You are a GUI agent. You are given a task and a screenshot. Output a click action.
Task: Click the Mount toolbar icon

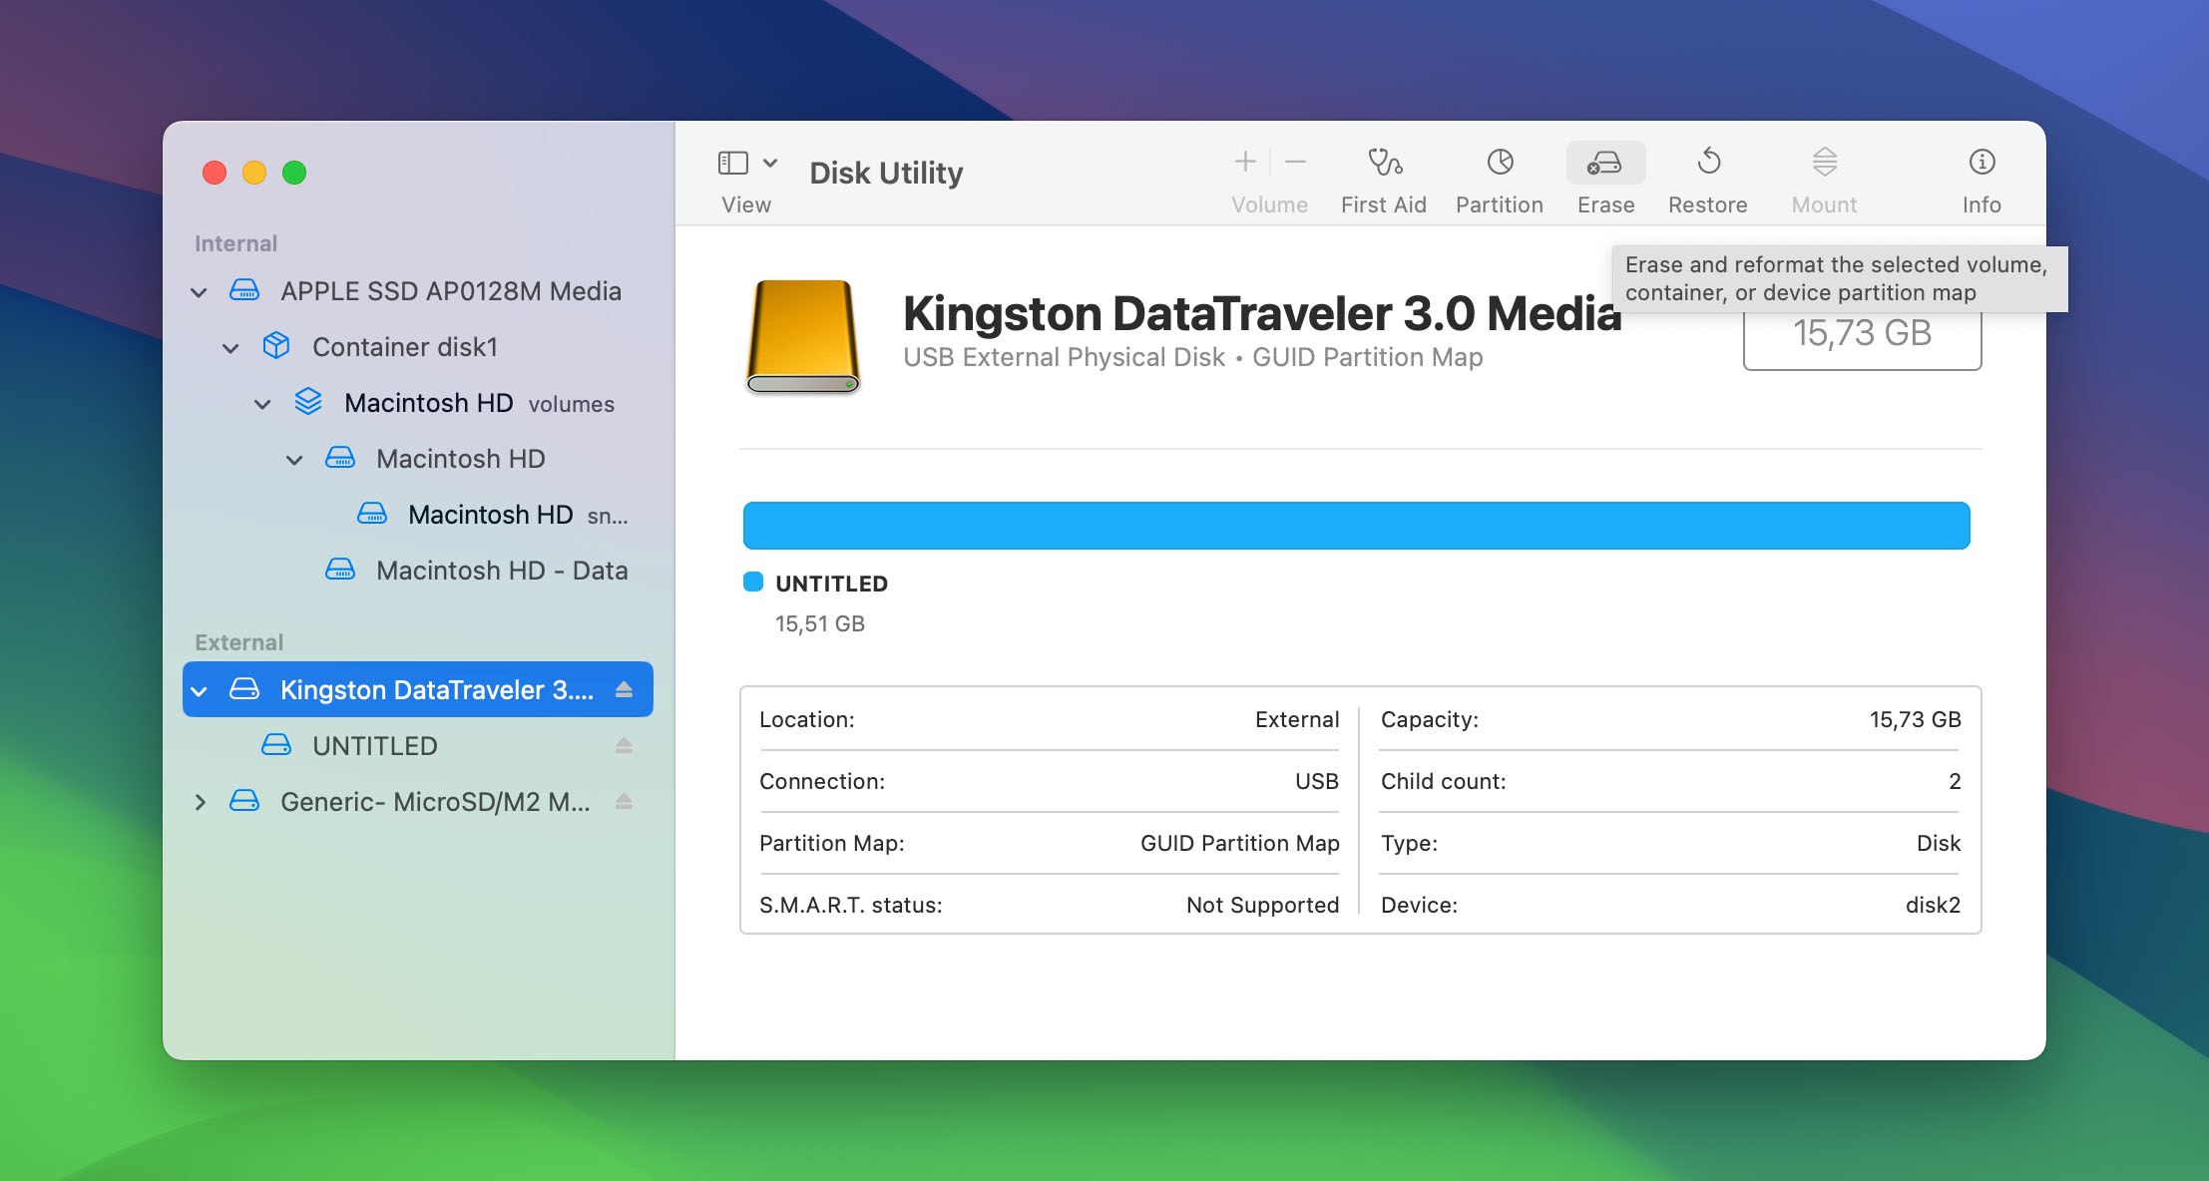coord(1823,163)
